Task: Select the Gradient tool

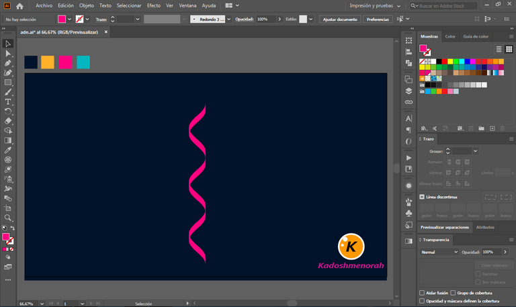Action: click(8, 140)
